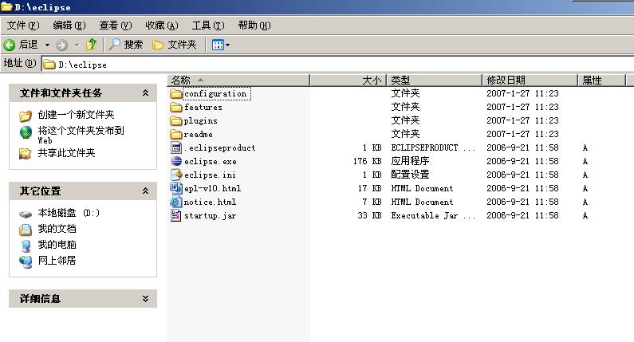The width and height of the screenshot is (634, 342).
Task: Sort by the 名称 column header
Action: click(238, 80)
